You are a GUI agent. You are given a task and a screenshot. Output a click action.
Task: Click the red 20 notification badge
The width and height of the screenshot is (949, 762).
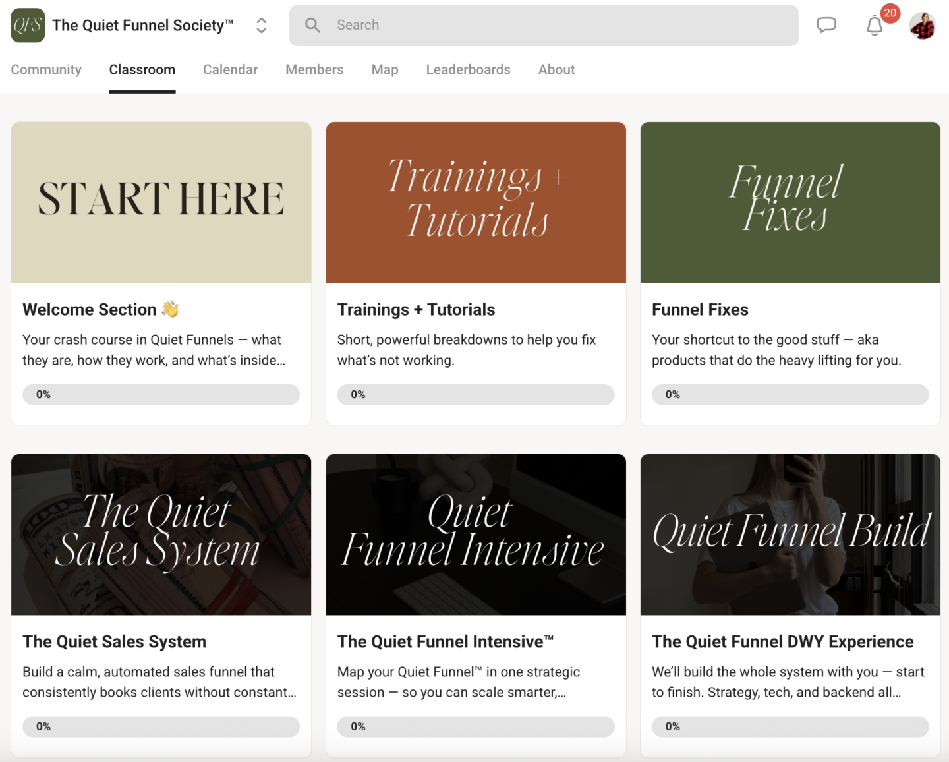tap(890, 13)
